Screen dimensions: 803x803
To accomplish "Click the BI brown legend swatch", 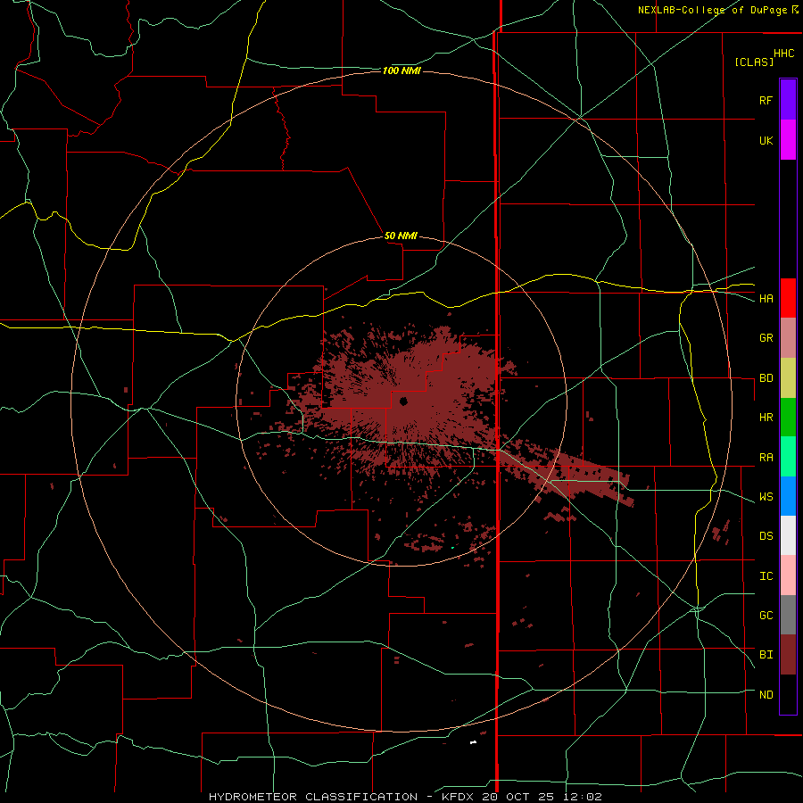I will (788, 655).
